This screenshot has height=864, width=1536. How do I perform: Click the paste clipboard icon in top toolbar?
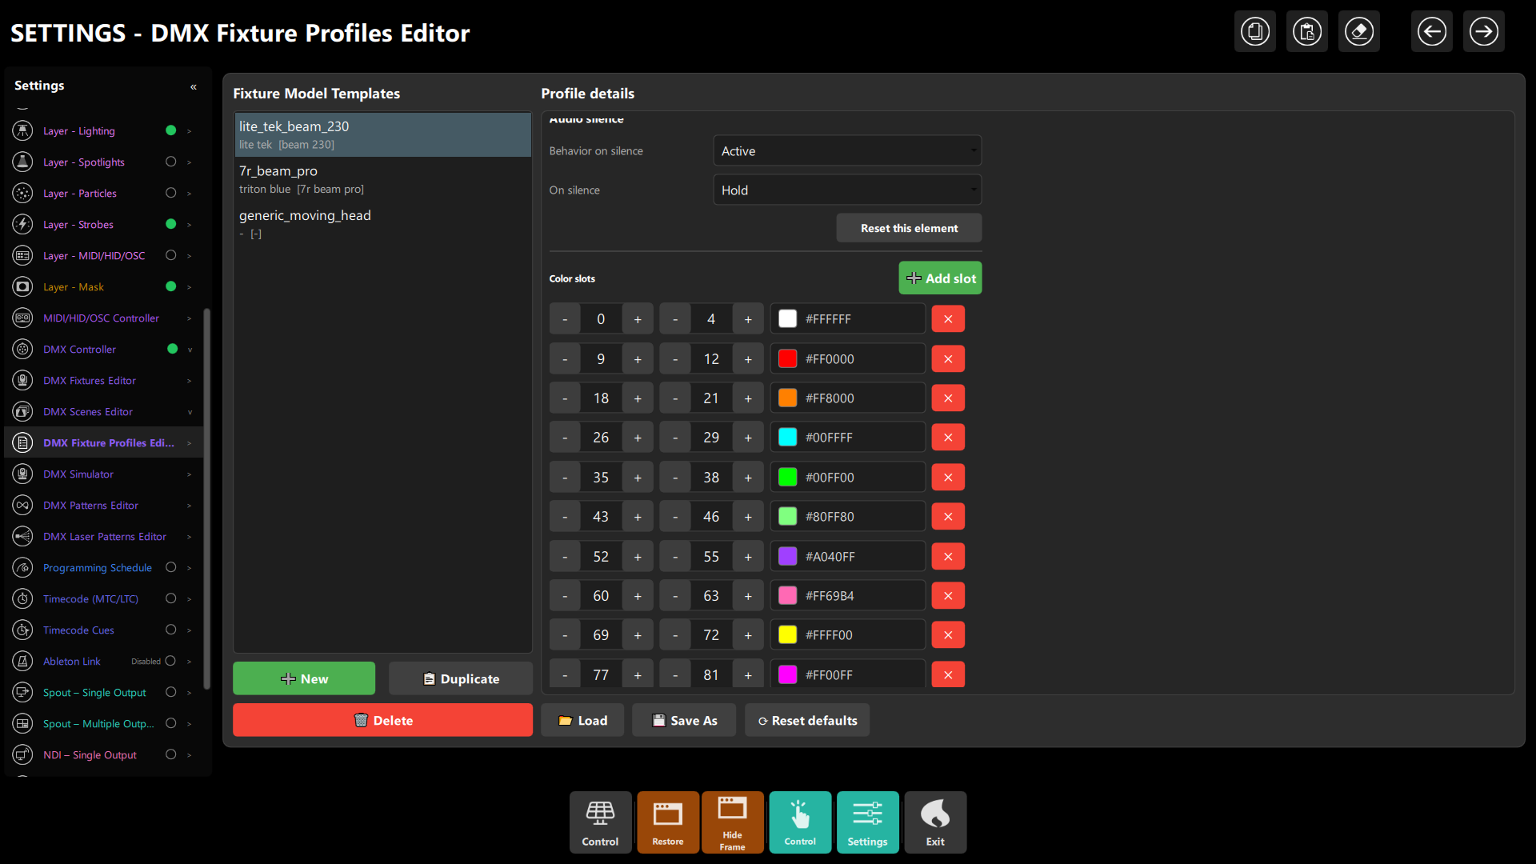(x=1307, y=32)
